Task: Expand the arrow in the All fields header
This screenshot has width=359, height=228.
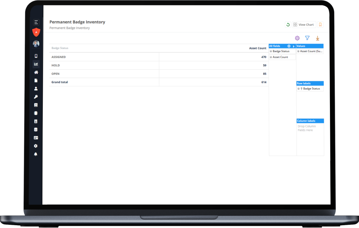Action: 294,46
